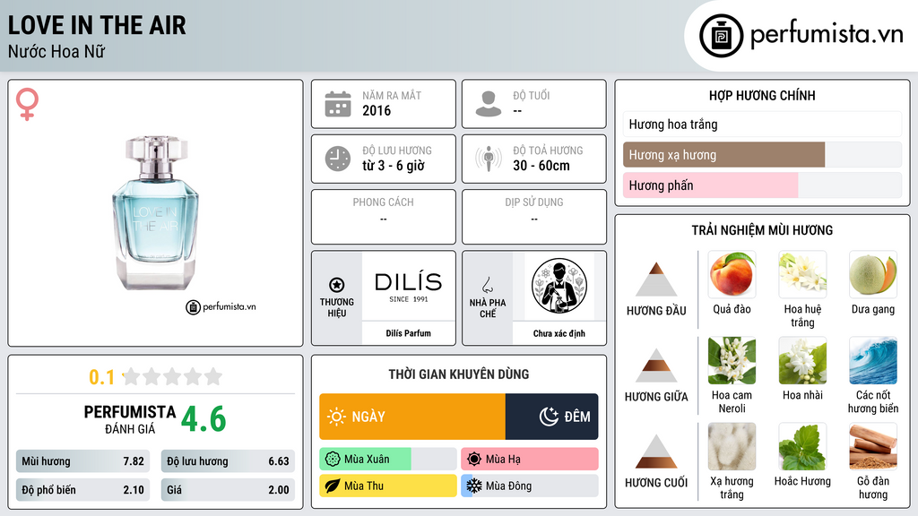The image size is (918, 516).
Task: Click the Dịp sử dụng occasion card
Action: [x=534, y=217]
